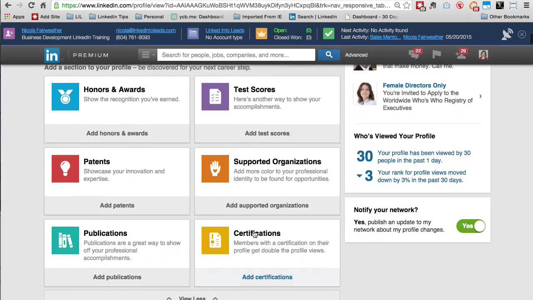Open the Add Site bookmark
533x300 pixels.
pos(46,17)
